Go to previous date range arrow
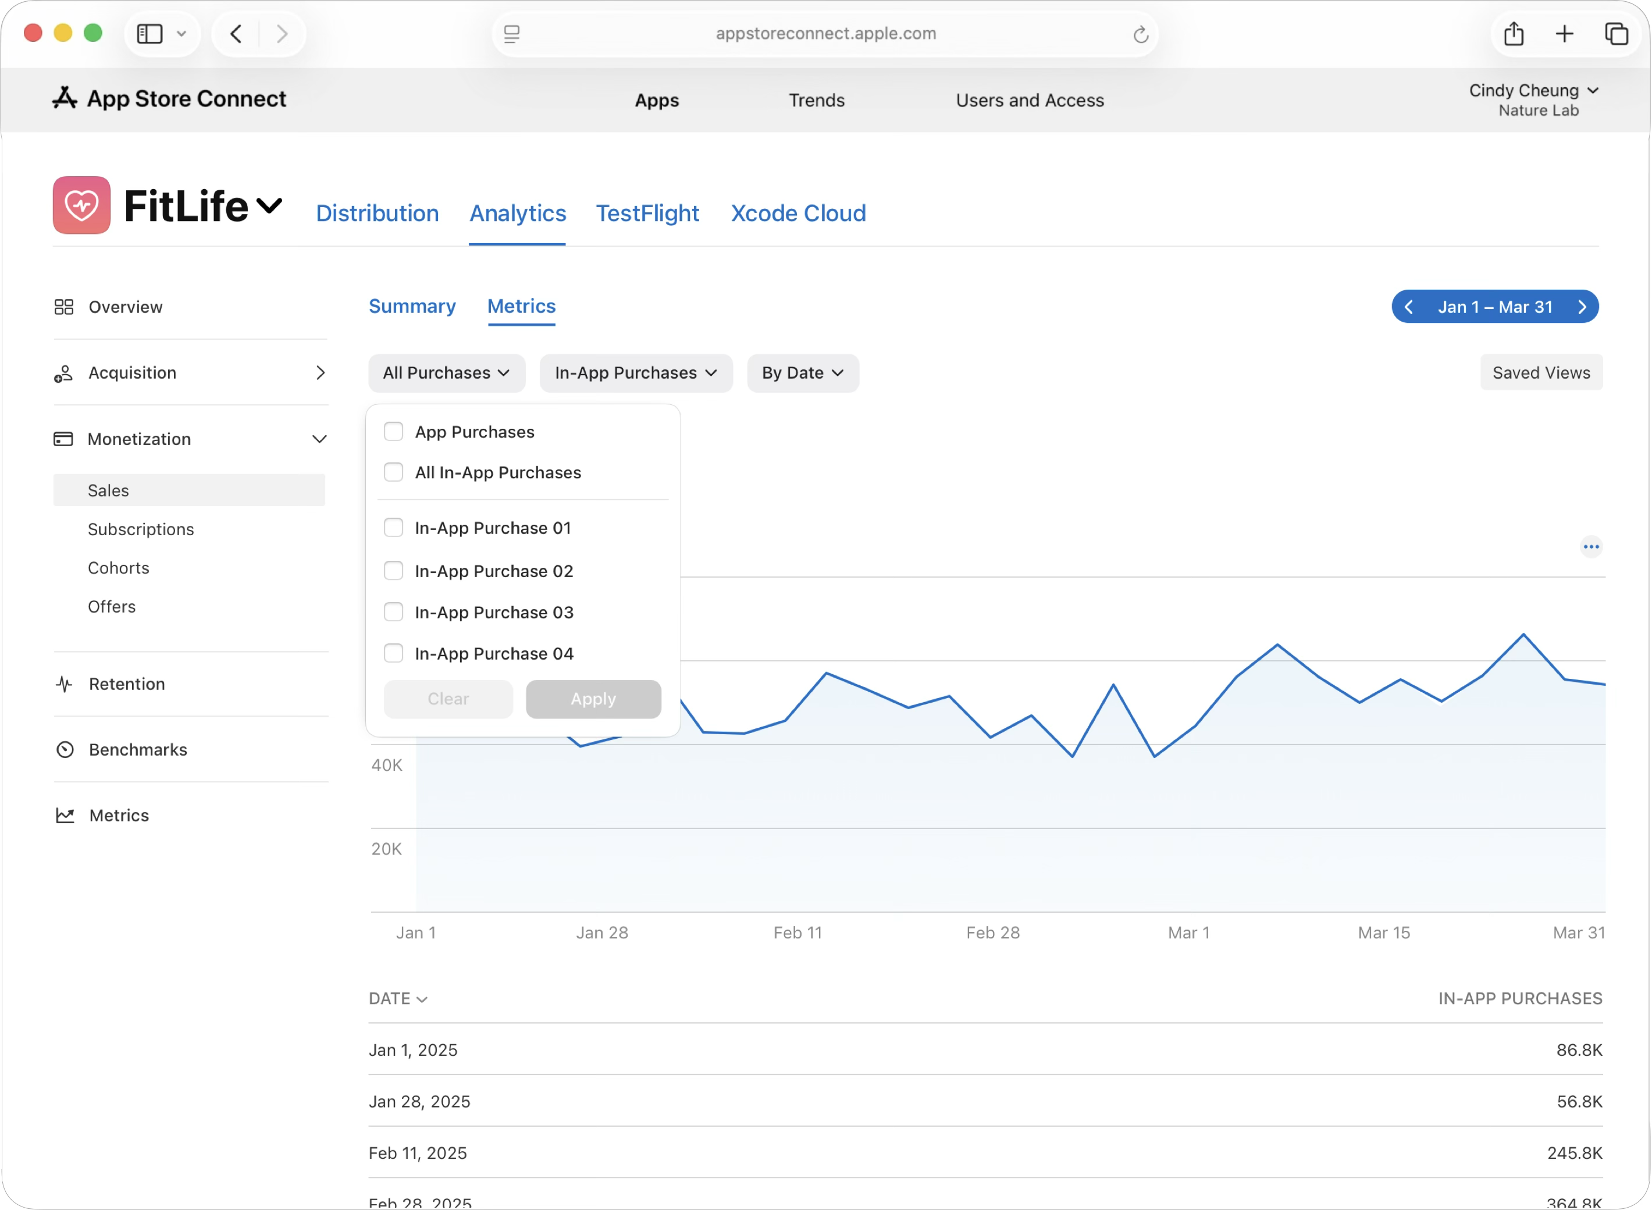This screenshot has width=1652, height=1210. point(1409,307)
